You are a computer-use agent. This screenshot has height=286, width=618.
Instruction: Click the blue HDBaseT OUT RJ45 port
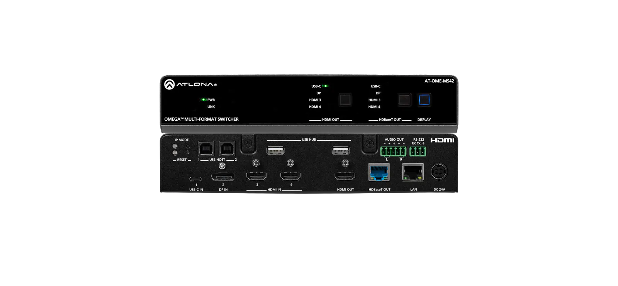pos(379,172)
